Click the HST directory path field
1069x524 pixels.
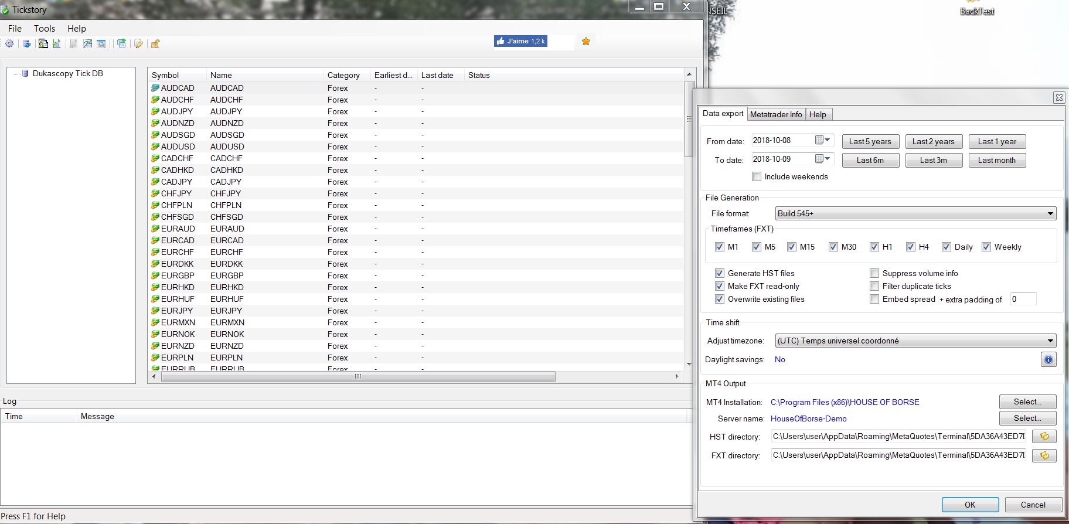(x=898, y=436)
